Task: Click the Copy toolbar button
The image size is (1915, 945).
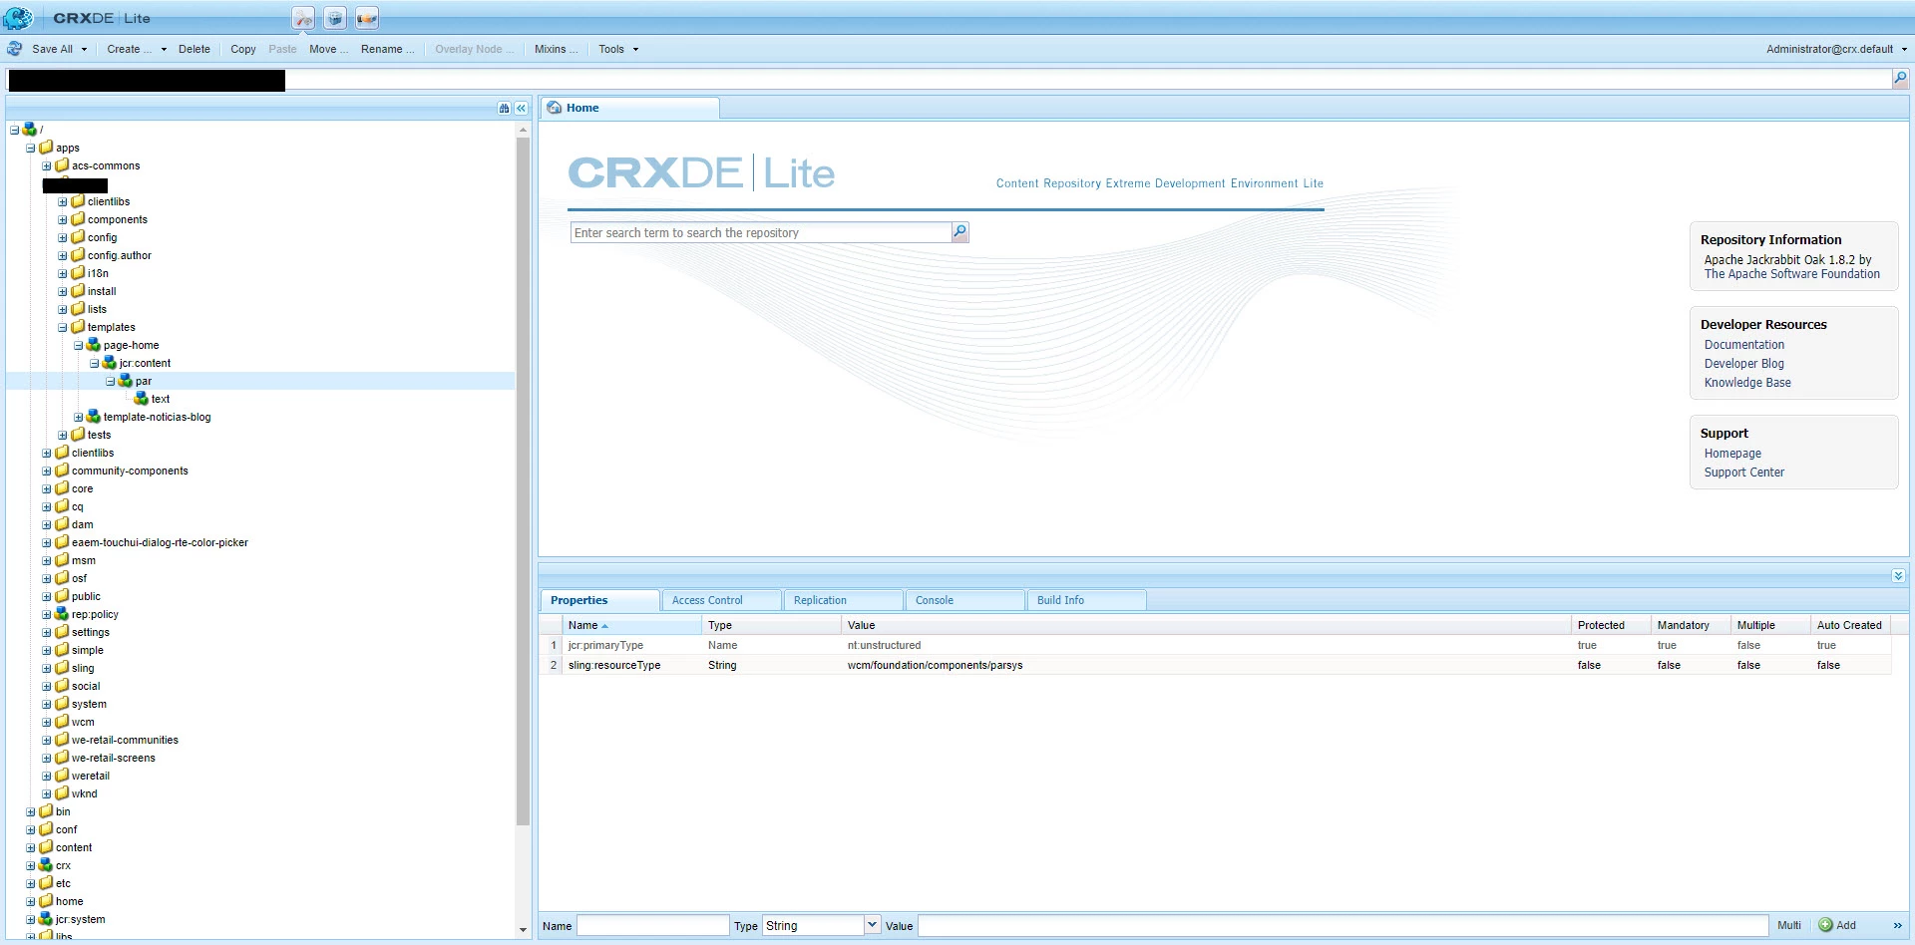Action: point(243,49)
